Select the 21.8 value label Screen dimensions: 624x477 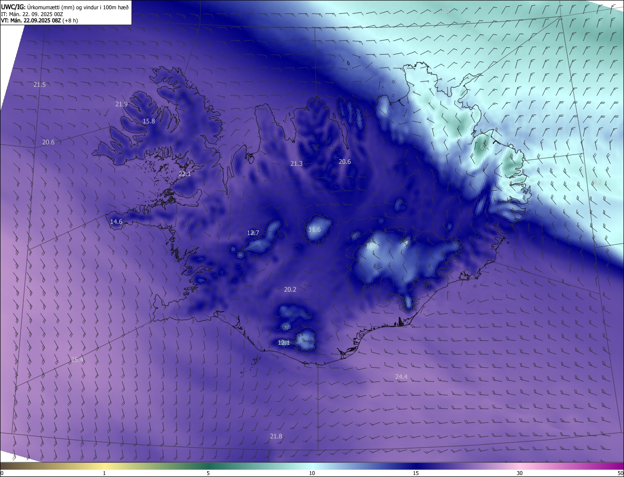click(276, 437)
